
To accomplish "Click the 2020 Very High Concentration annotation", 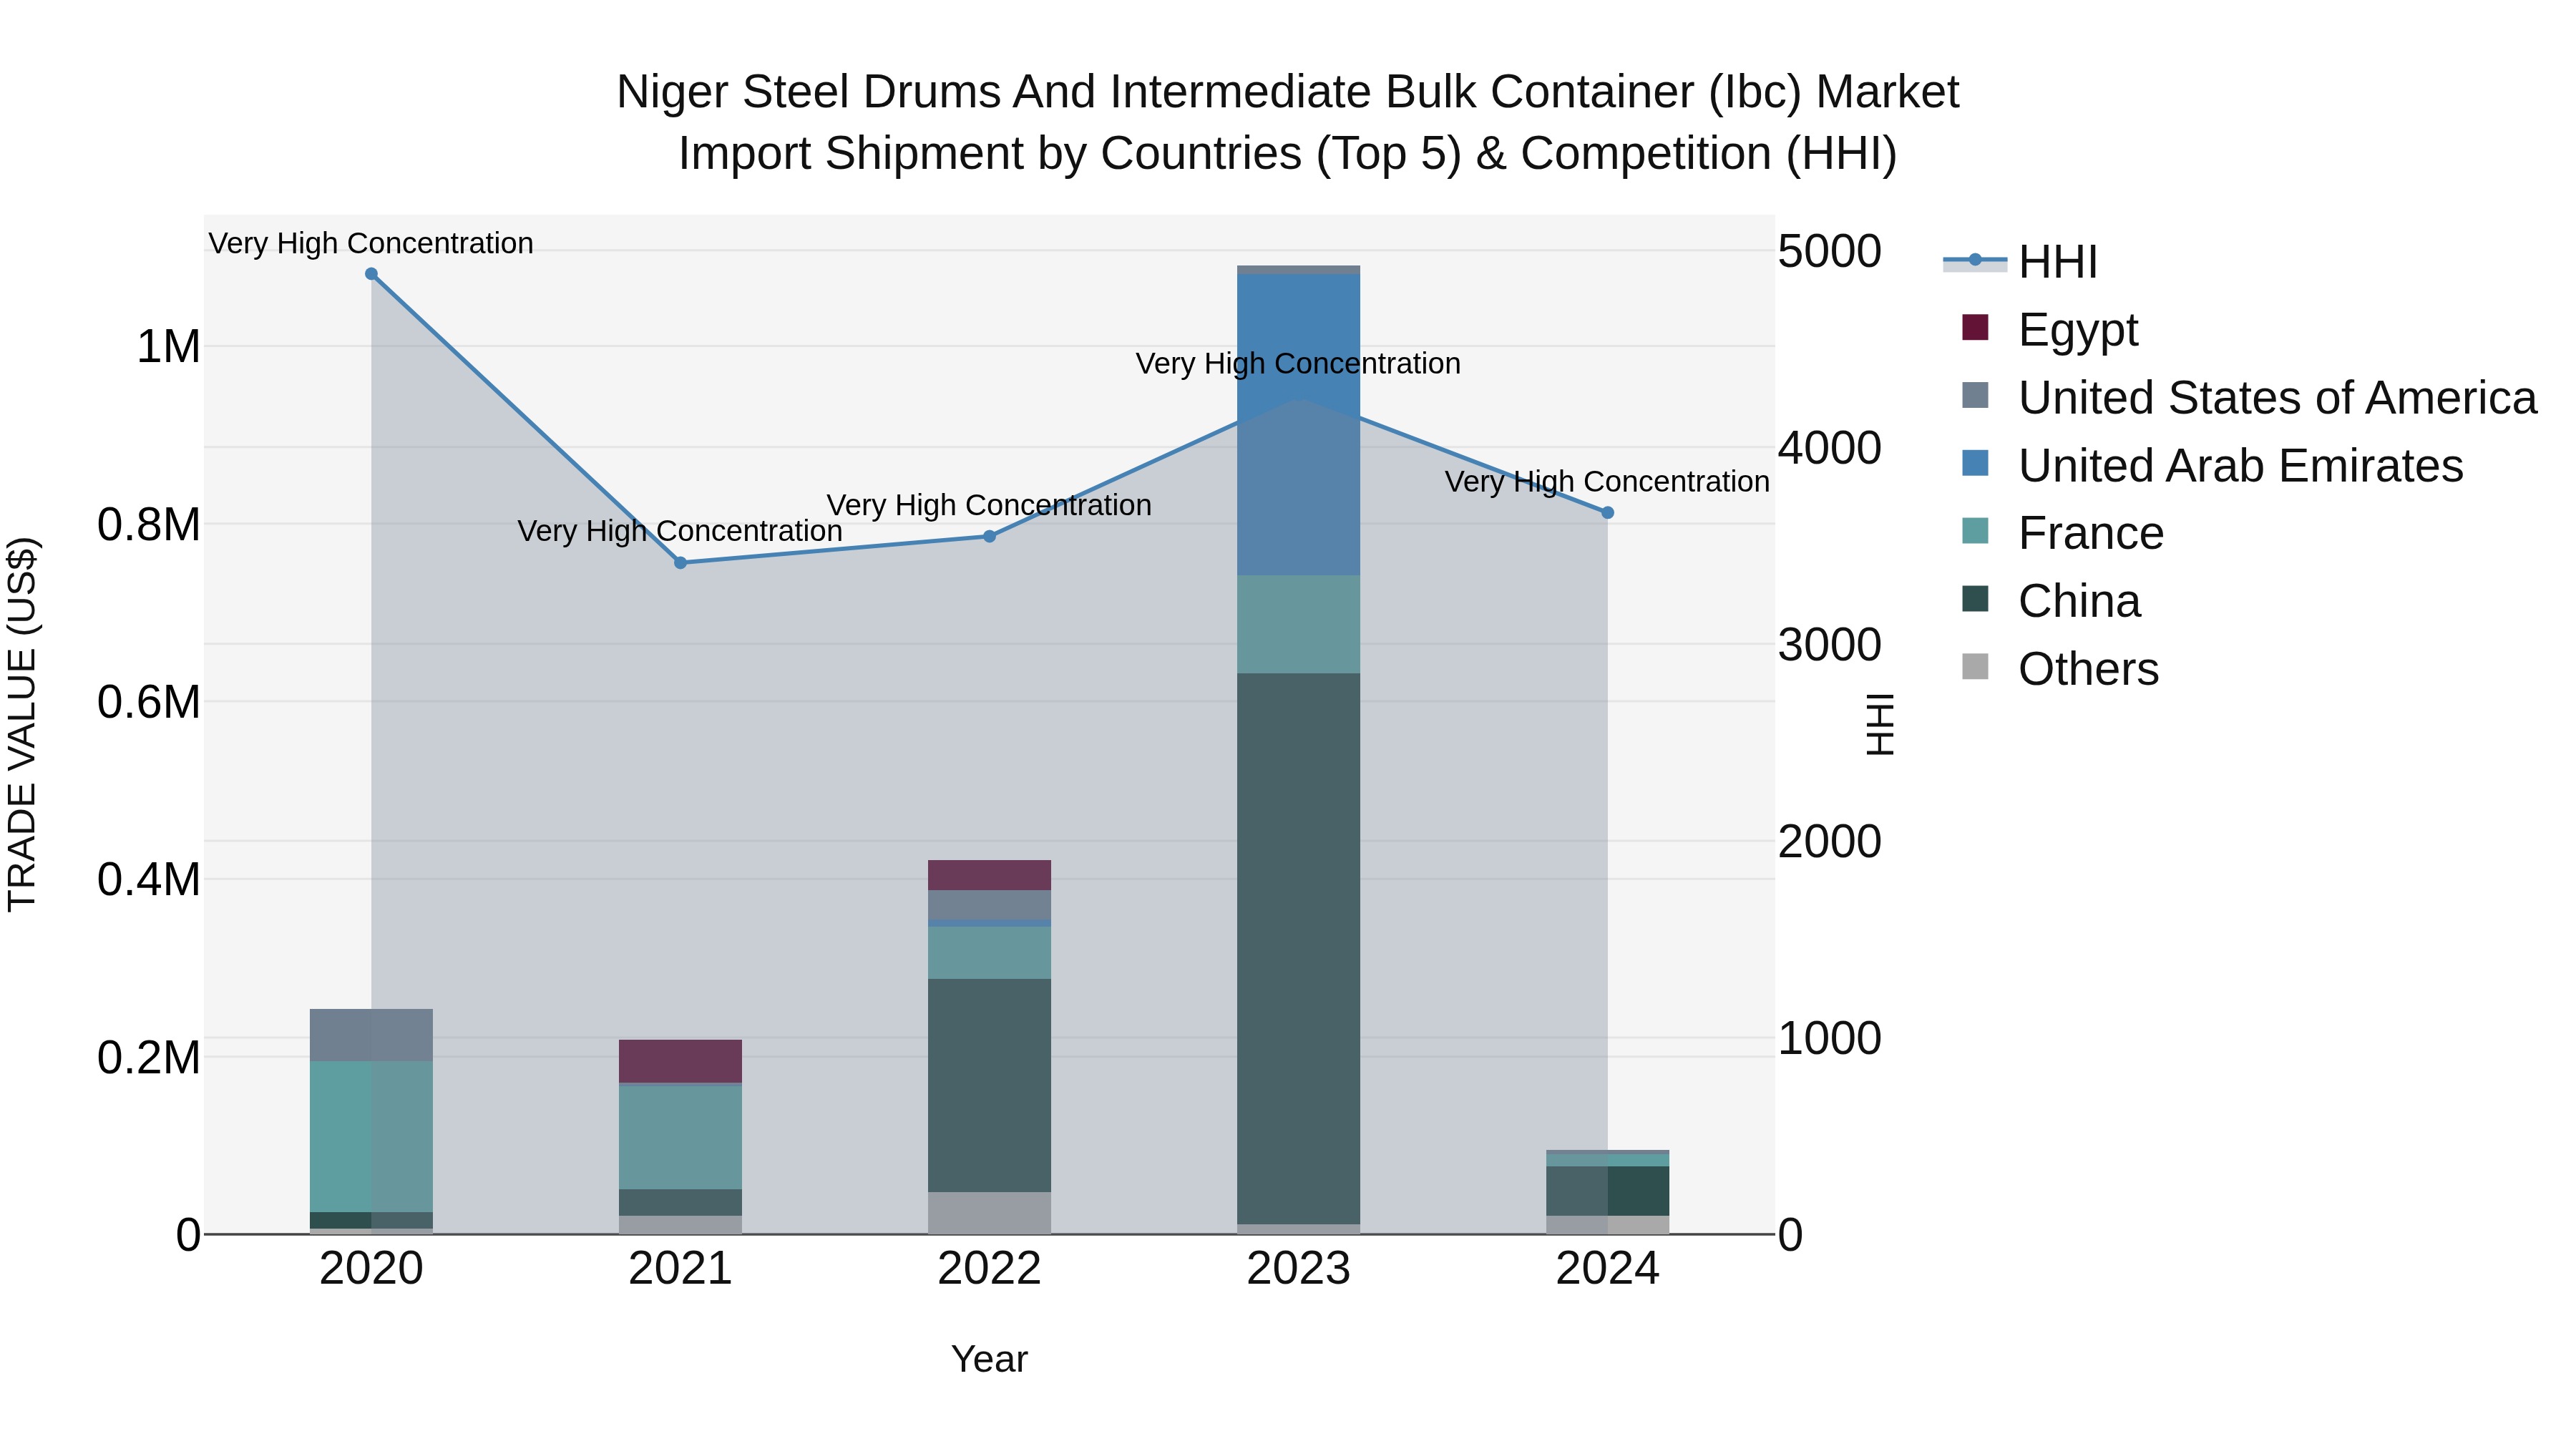I will pos(371,244).
